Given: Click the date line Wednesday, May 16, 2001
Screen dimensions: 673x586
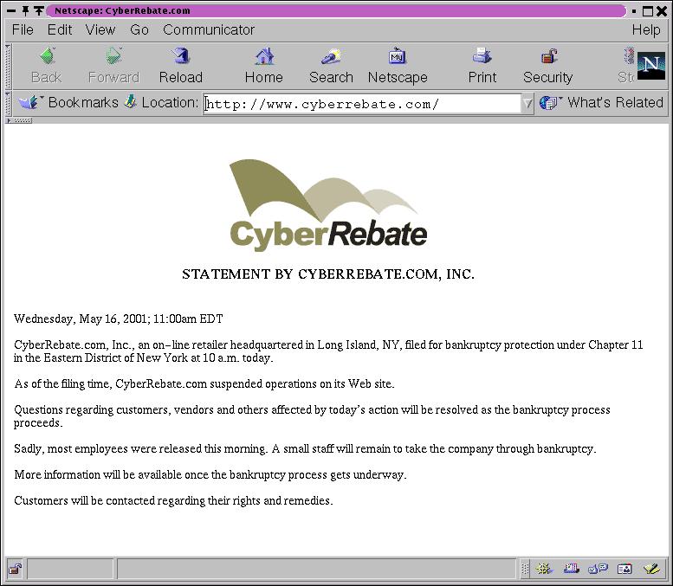Looking at the screenshot, I should [x=119, y=319].
